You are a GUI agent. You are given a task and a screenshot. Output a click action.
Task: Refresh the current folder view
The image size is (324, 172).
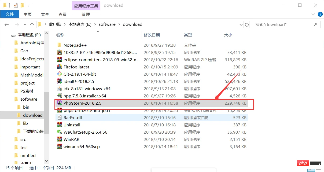247,24
